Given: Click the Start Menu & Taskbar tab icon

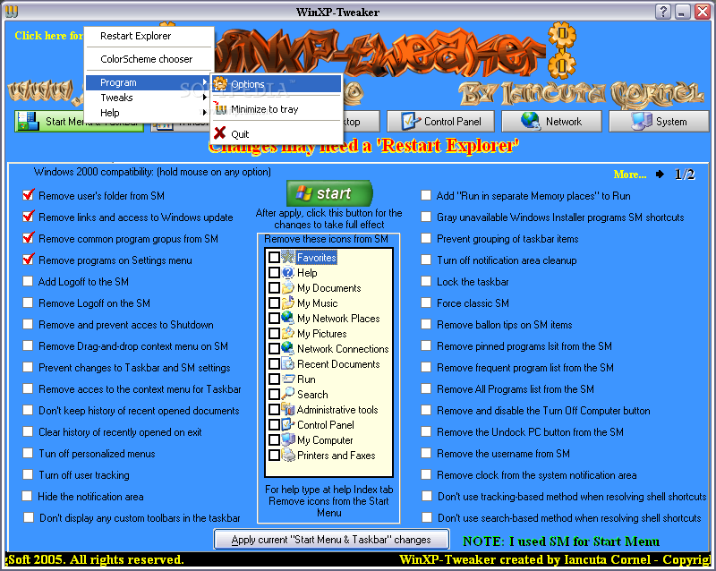Looking at the screenshot, I should pyautogui.click(x=28, y=121).
